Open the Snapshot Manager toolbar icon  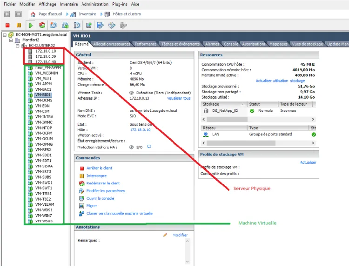77,25
